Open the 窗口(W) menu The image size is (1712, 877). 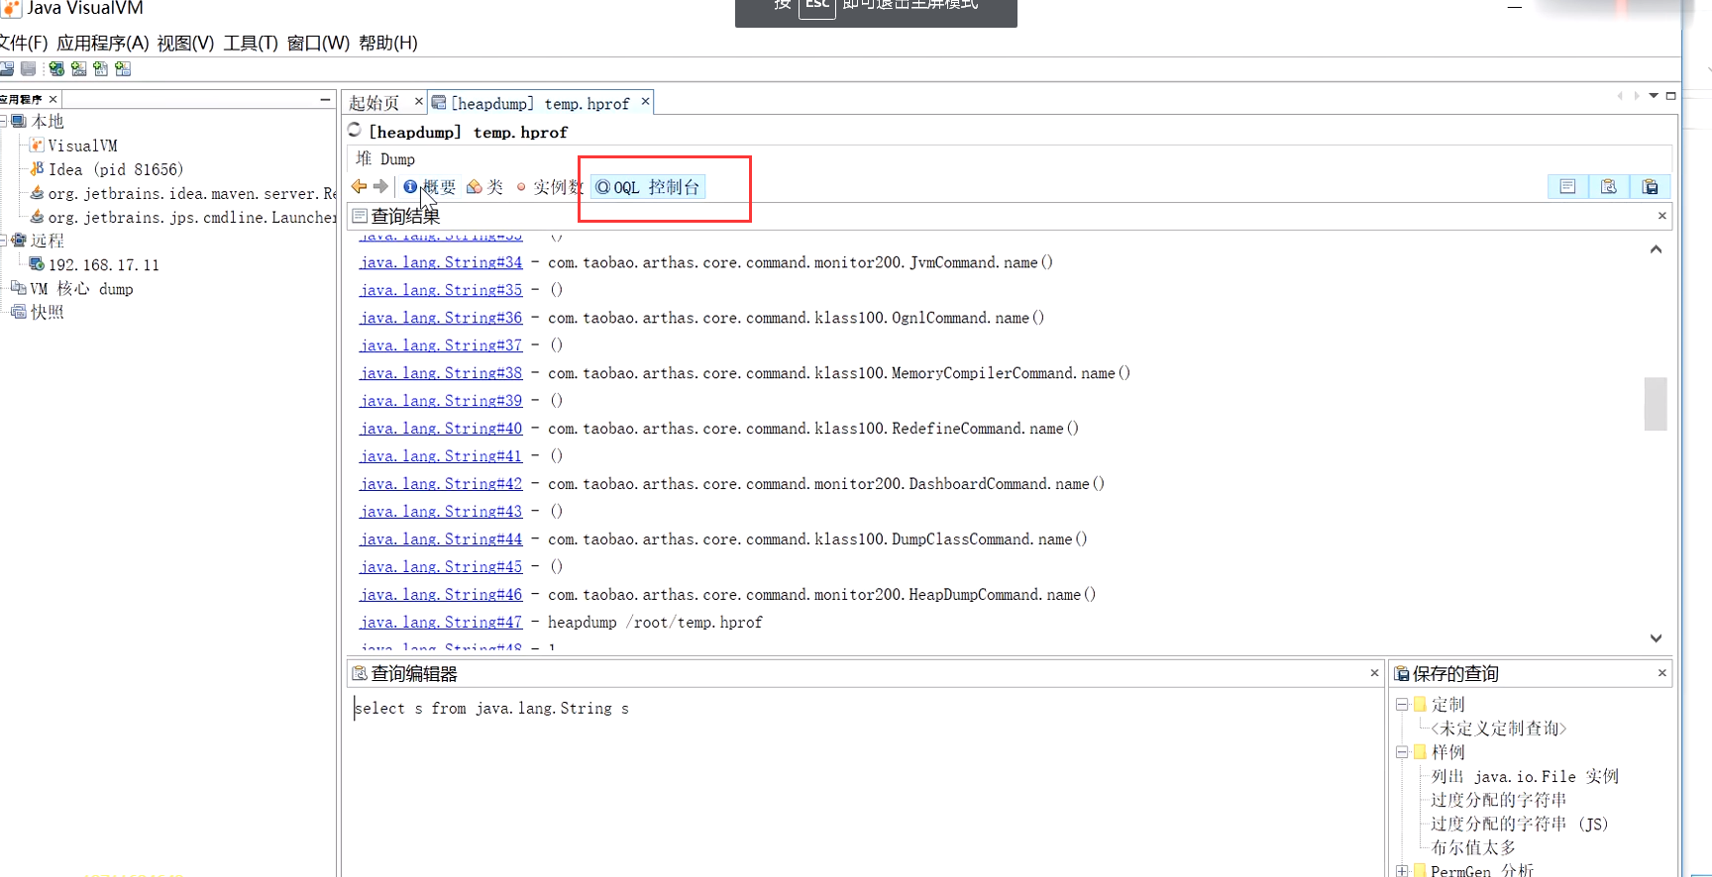coord(318,43)
